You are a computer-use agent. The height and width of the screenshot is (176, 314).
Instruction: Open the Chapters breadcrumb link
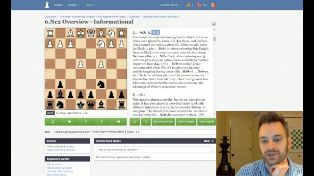tap(134, 17)
